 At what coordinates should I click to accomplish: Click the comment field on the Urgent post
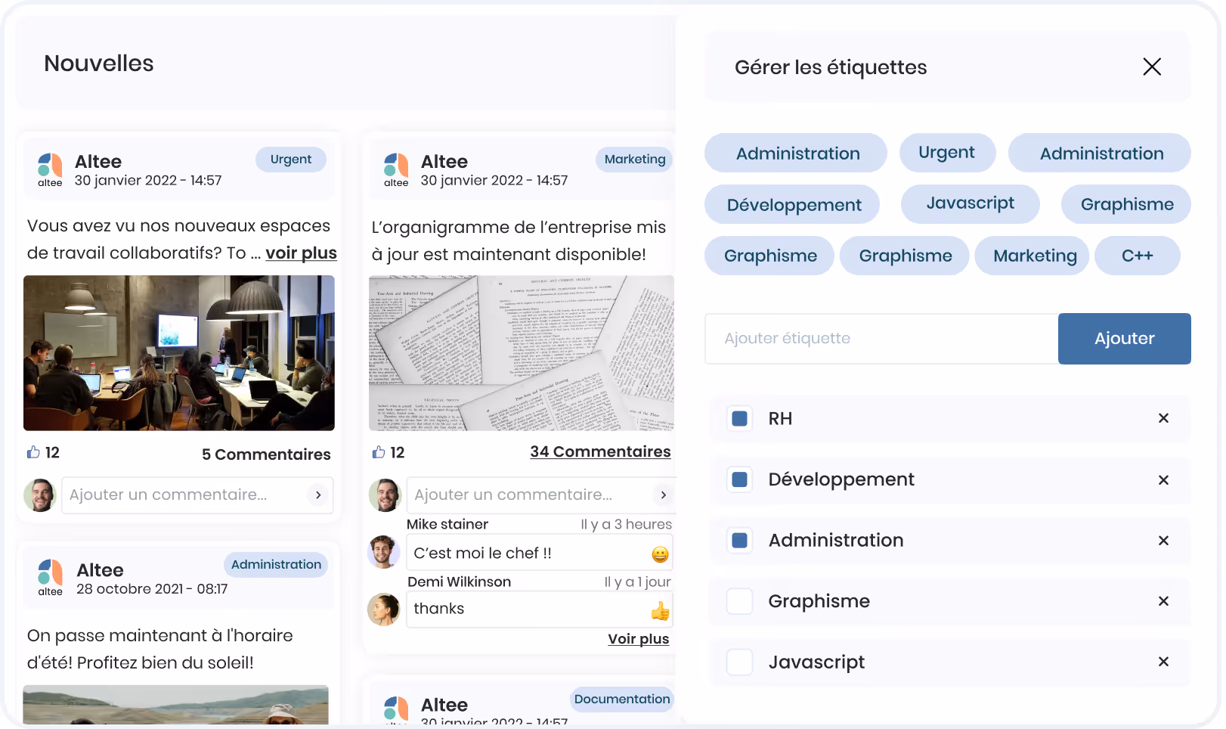pyautogui.click(x=197, y=495)
